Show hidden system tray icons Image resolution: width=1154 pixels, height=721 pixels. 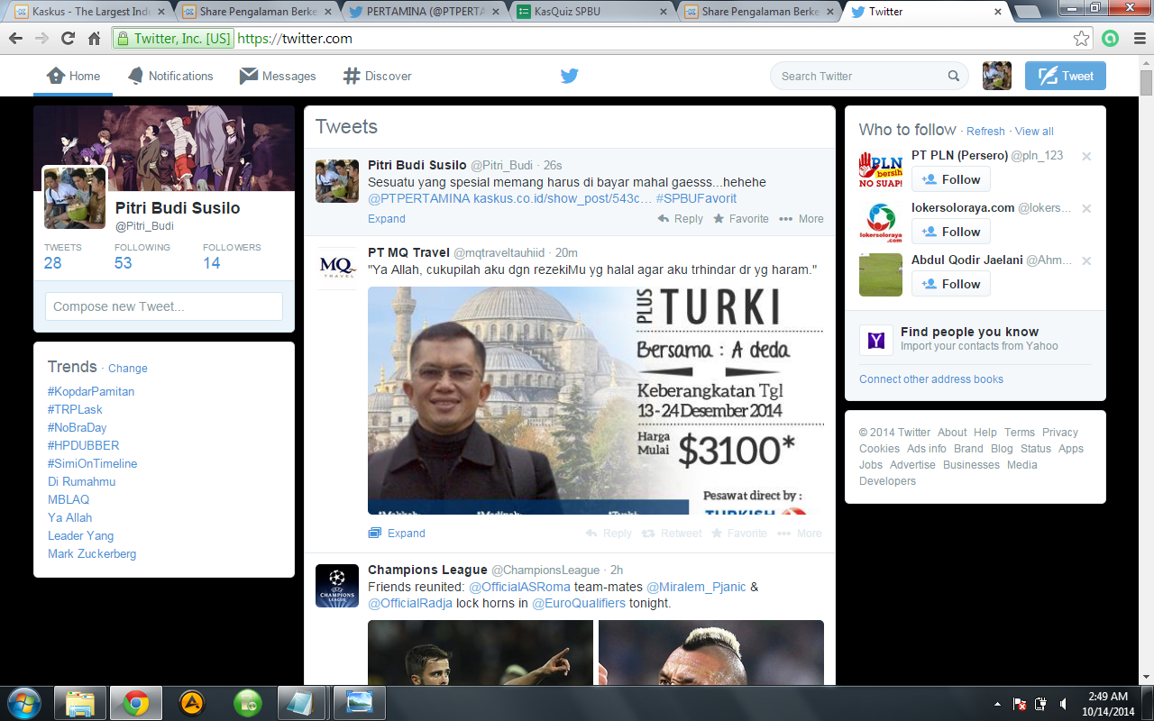(x=997, y=703)
